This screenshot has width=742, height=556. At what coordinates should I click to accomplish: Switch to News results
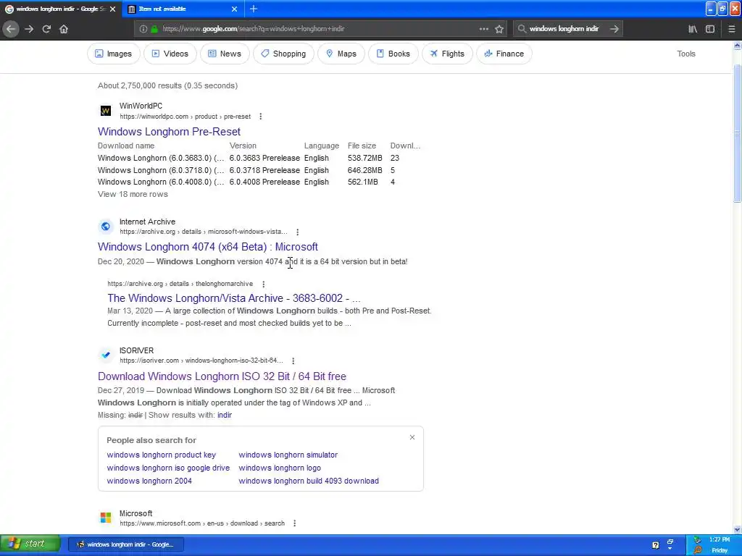225,54
